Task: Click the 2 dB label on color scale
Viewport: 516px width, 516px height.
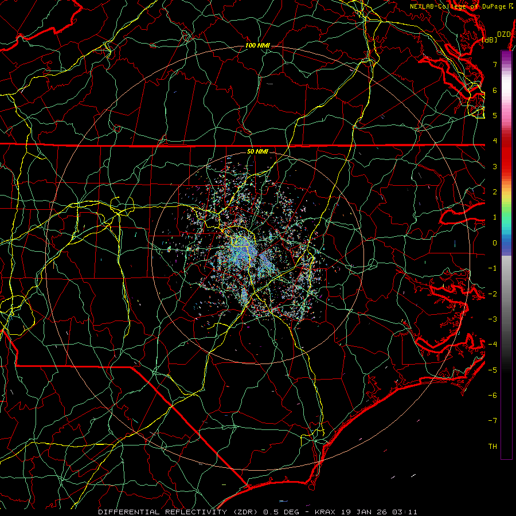Action: pos(495,192)
